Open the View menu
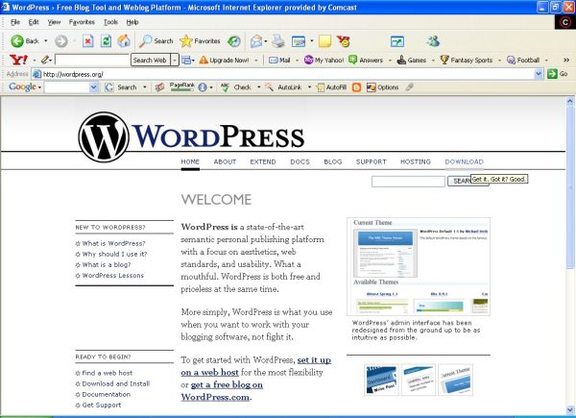 pos(54,22)
